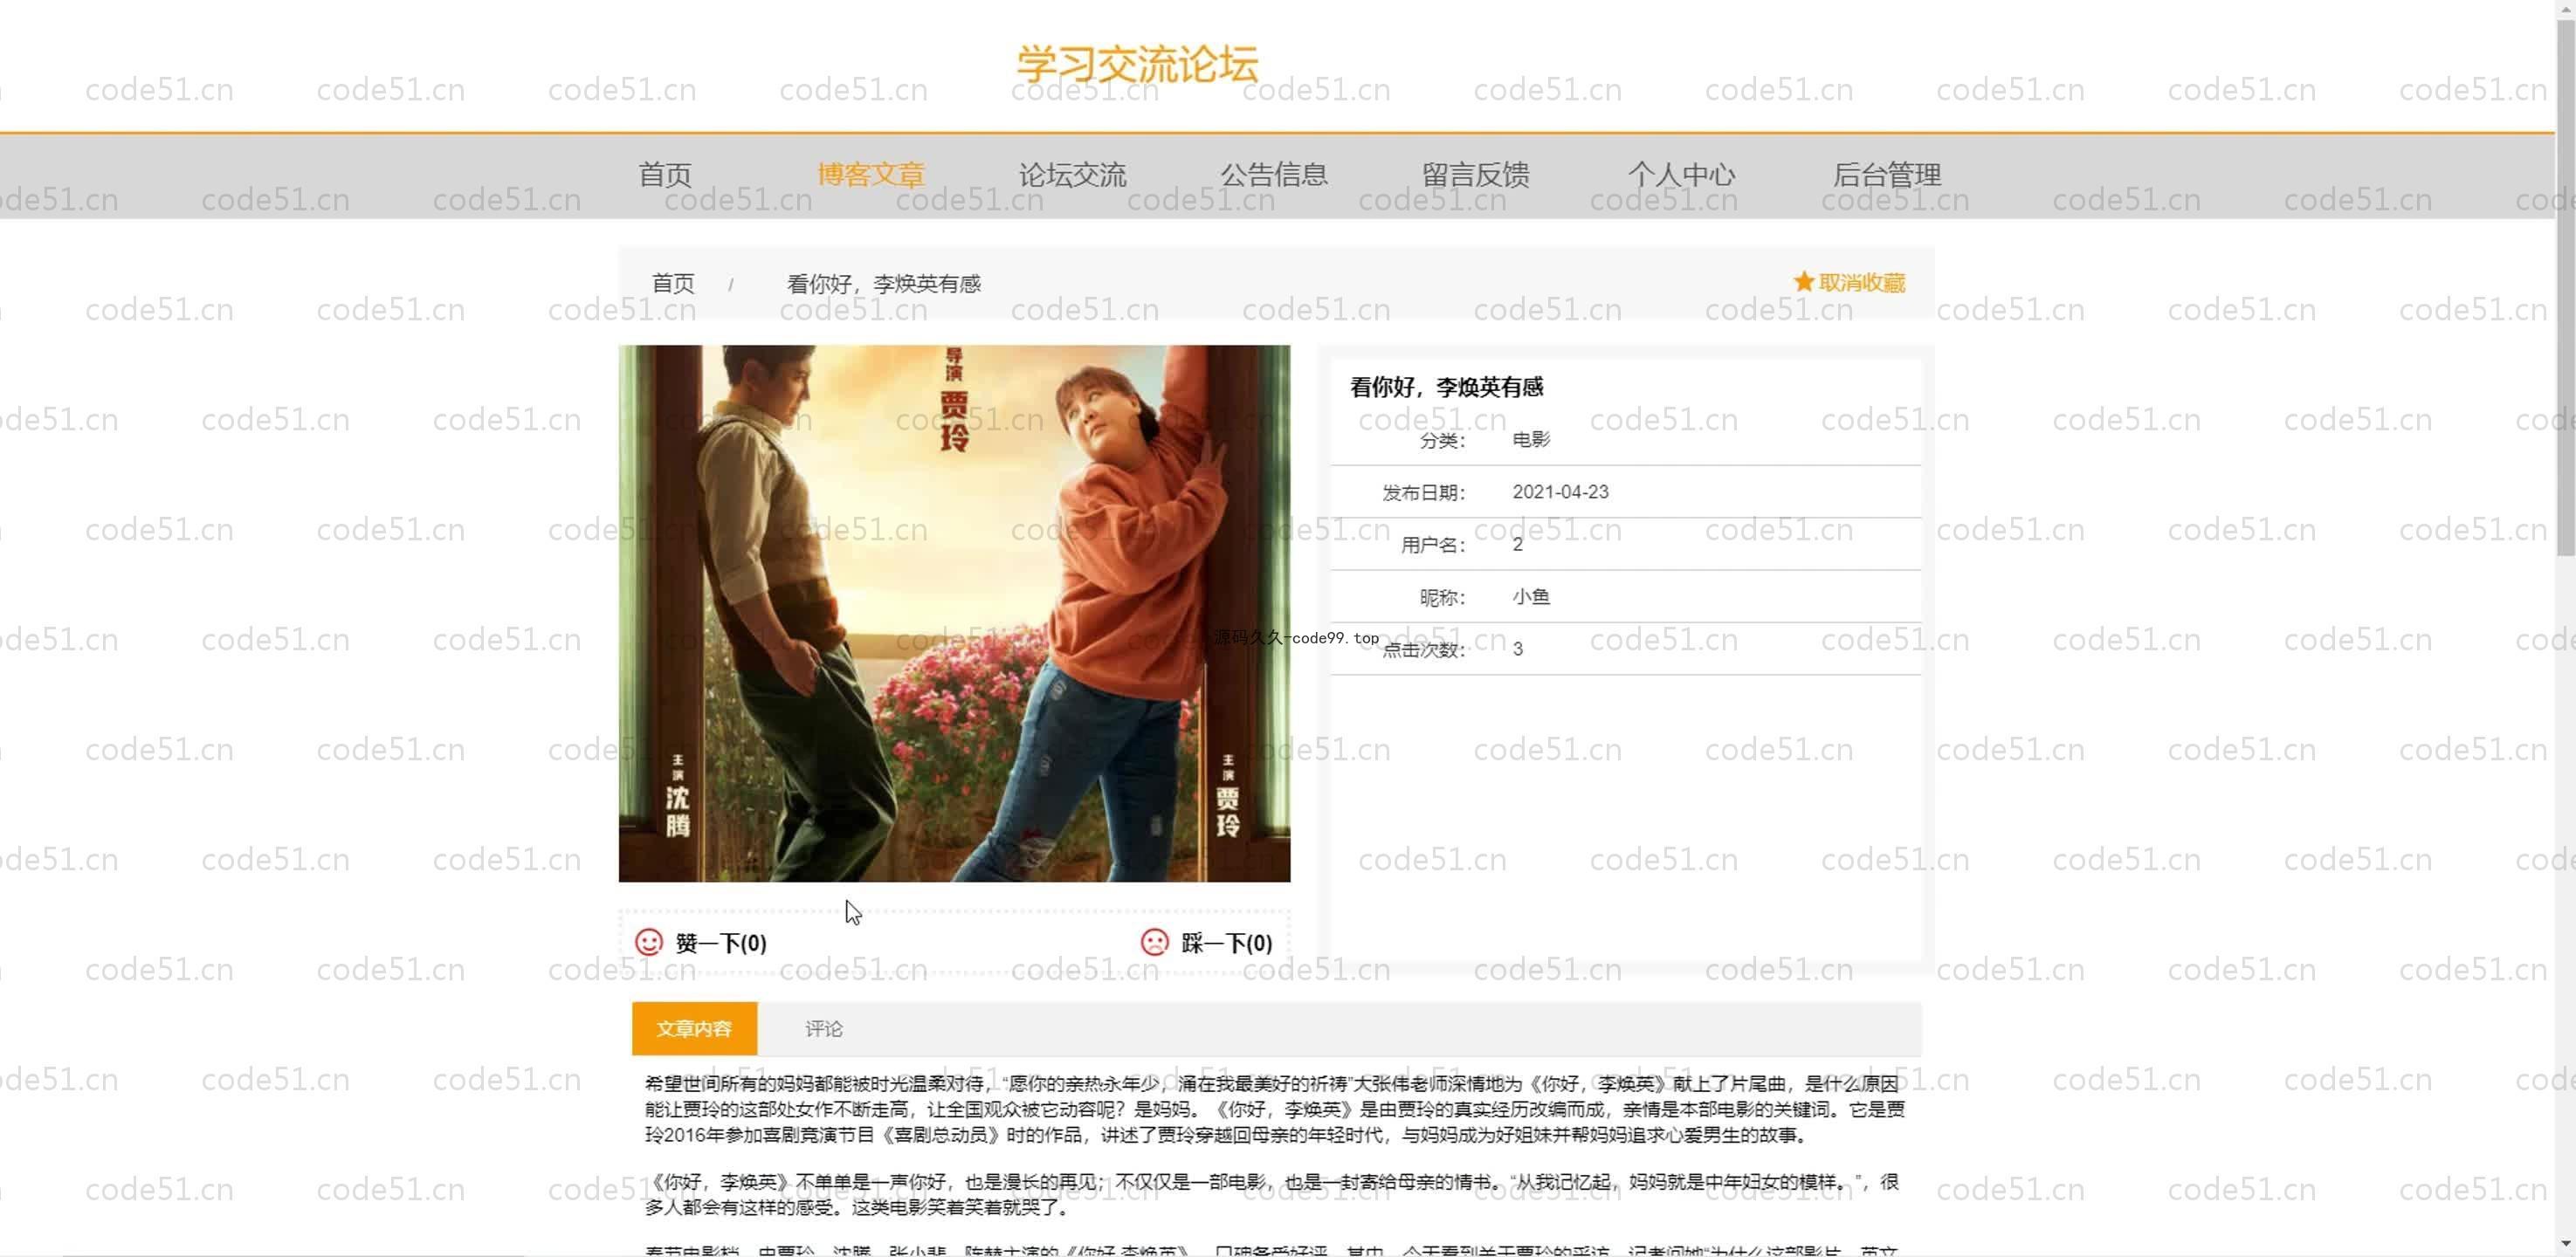
Task: Open 个人中心 menu item
Action: click(x=1681, y=175)
